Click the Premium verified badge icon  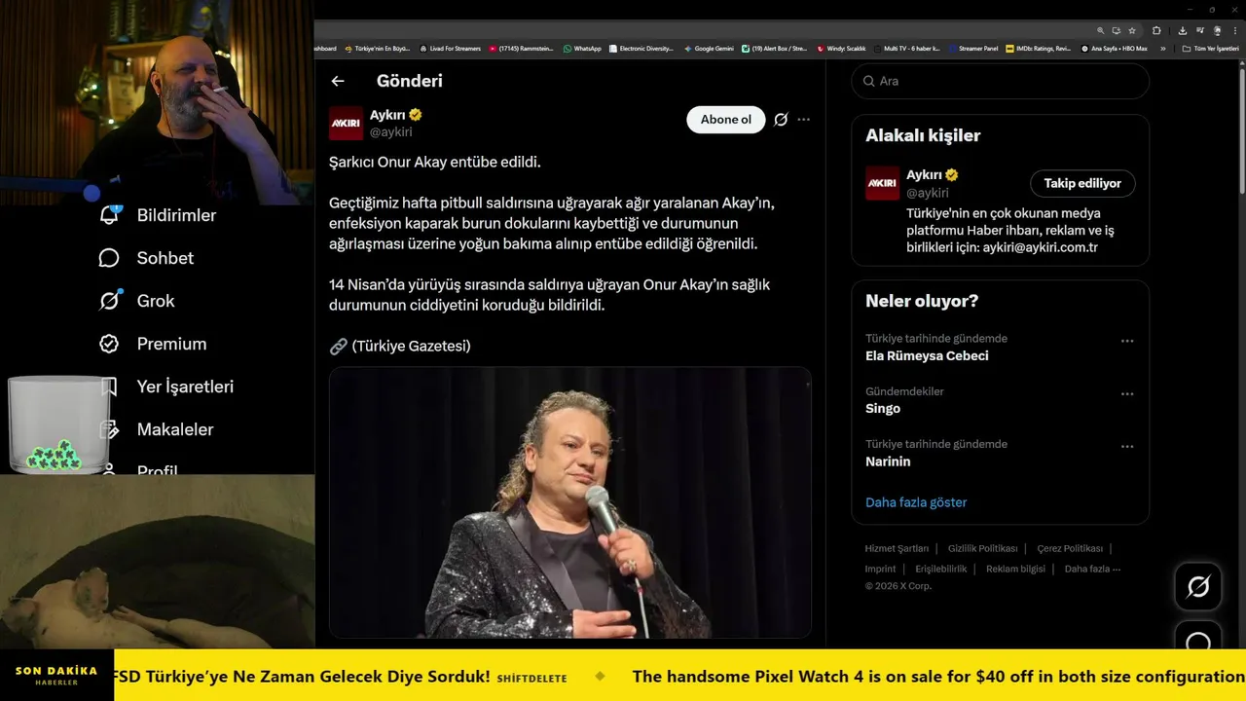(x=109, y=344)
